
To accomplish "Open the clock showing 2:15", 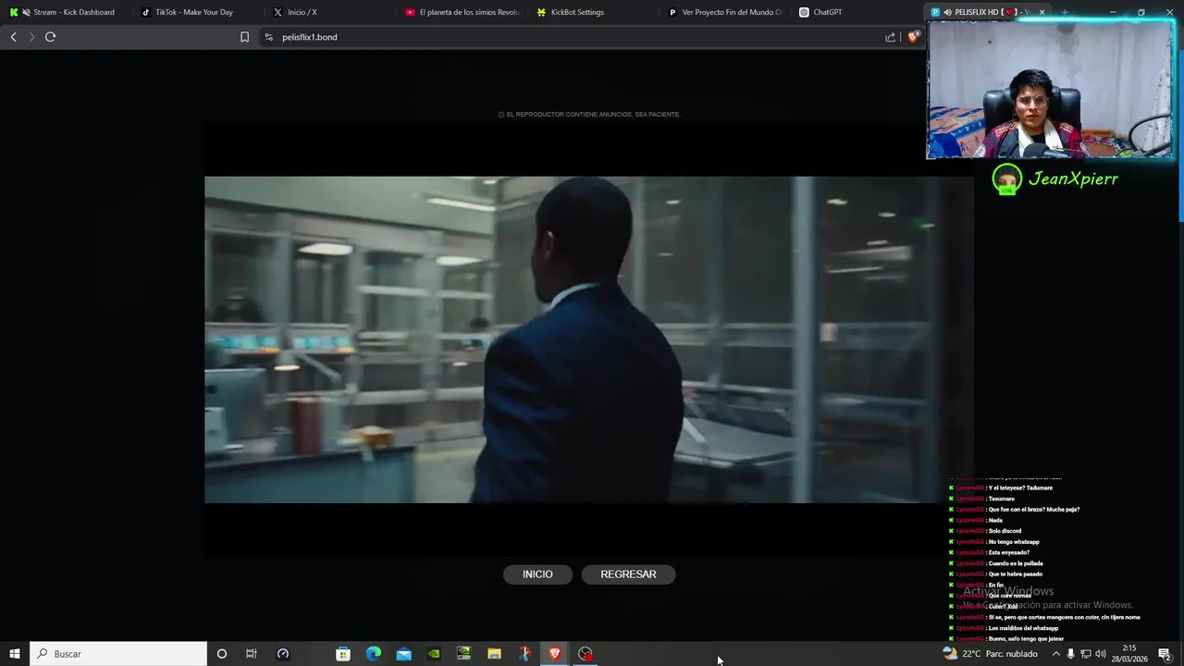I will click(1129, 654).
